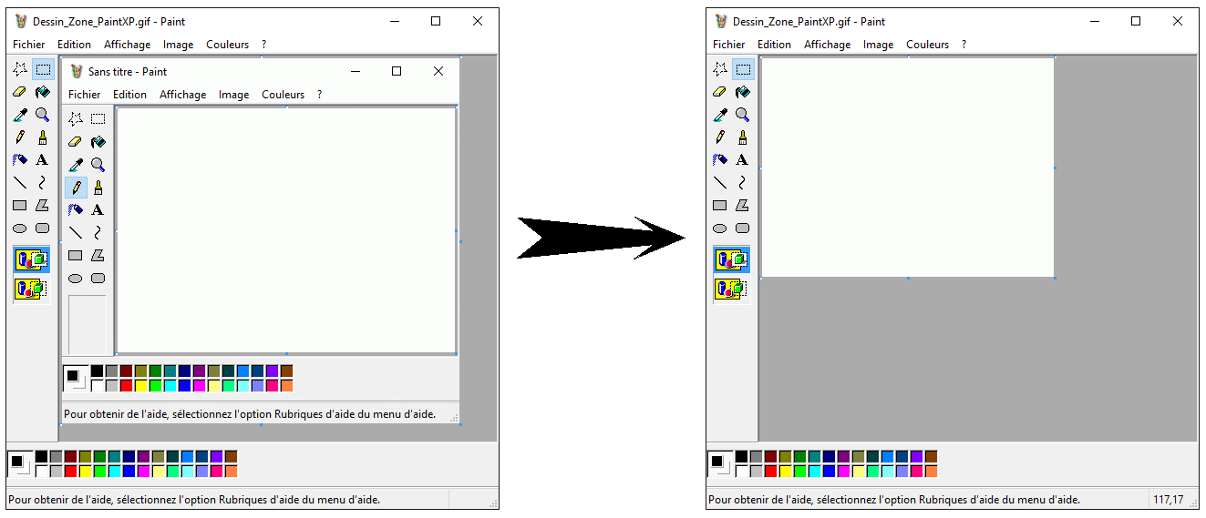Choose Magnifier tool in Sans titre window
The height and width of the screenshot is (518, 1206).
point(98,165)
